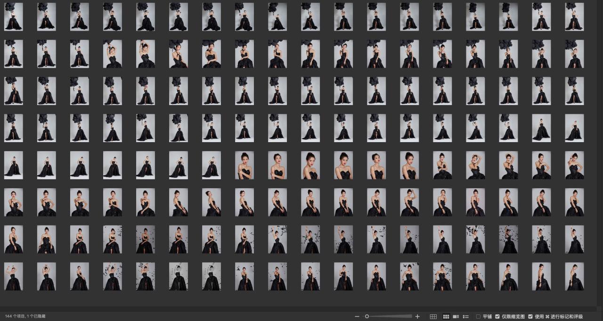Switch to thumbnails grid view
This screenshot has width=603, height=321.
pyautogui.click(x=446, y=317)
